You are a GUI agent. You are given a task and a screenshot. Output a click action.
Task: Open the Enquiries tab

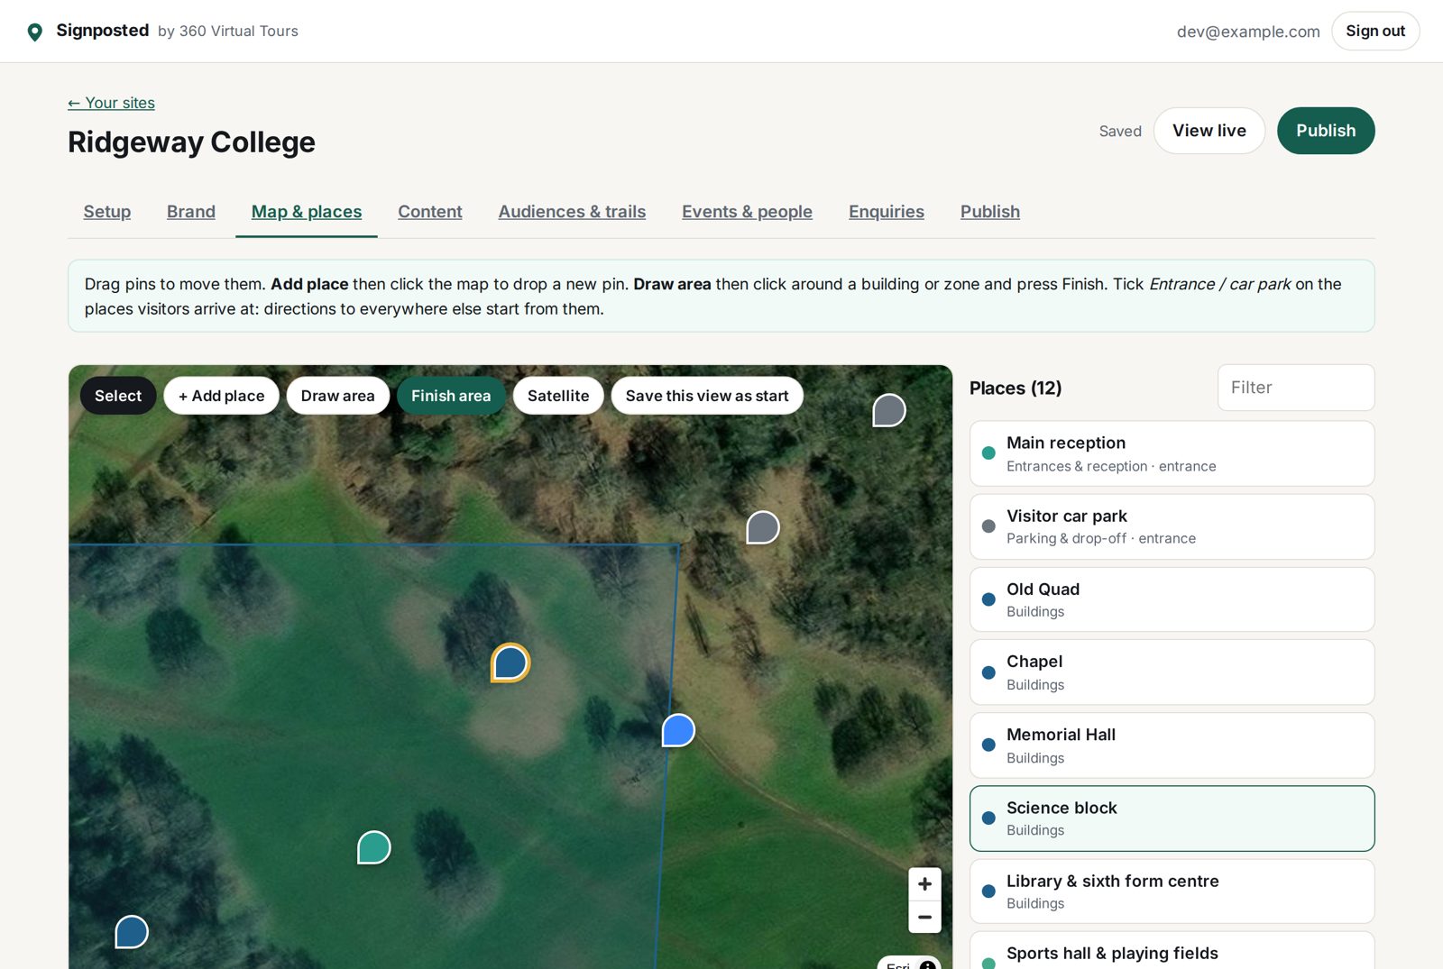click(887, 212)
